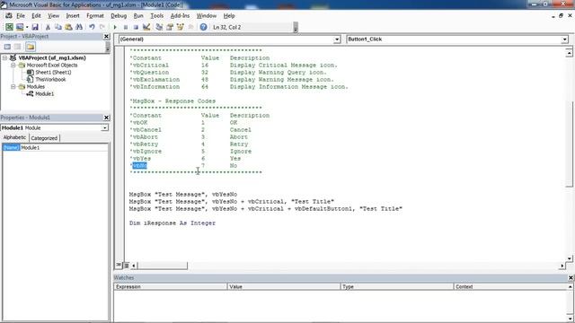Click the toolbar options overflow arrow
The height and width of the screenshot is (323, 575).
click(x=296, y=28)
